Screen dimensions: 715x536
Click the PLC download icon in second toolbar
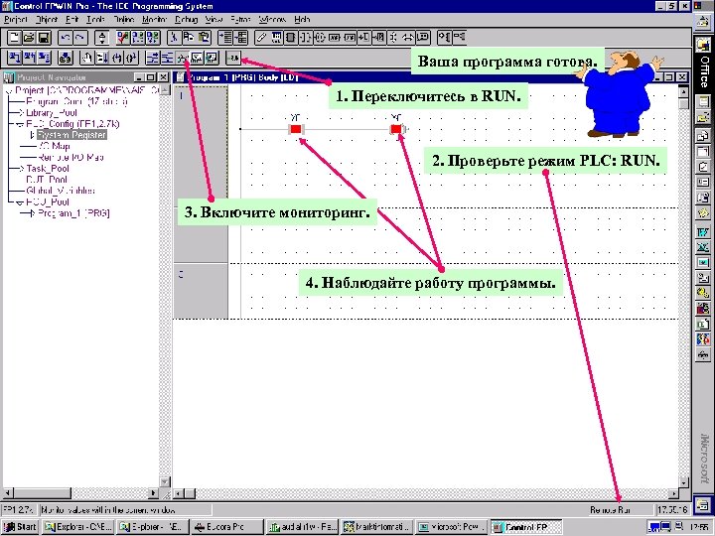(x=66, y=58)
